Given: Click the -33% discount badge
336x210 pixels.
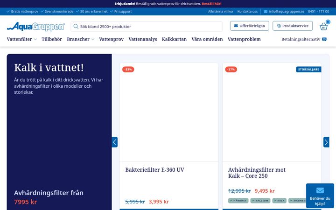Looking at the screenshot, I should [128, 70].
